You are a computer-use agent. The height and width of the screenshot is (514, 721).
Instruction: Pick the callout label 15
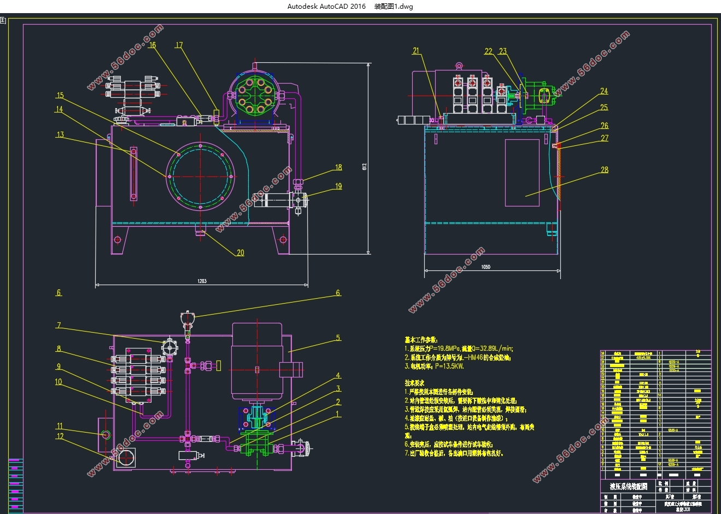coord(60,96)
